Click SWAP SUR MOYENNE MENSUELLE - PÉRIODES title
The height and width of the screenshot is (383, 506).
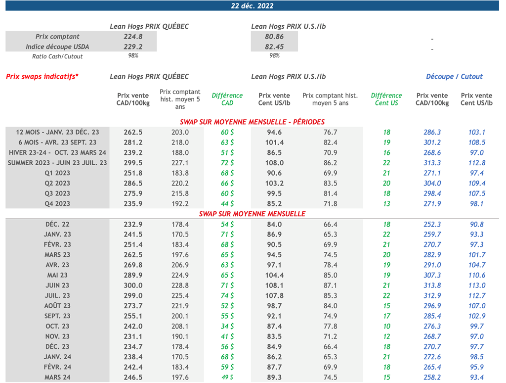tap(252, 122)
